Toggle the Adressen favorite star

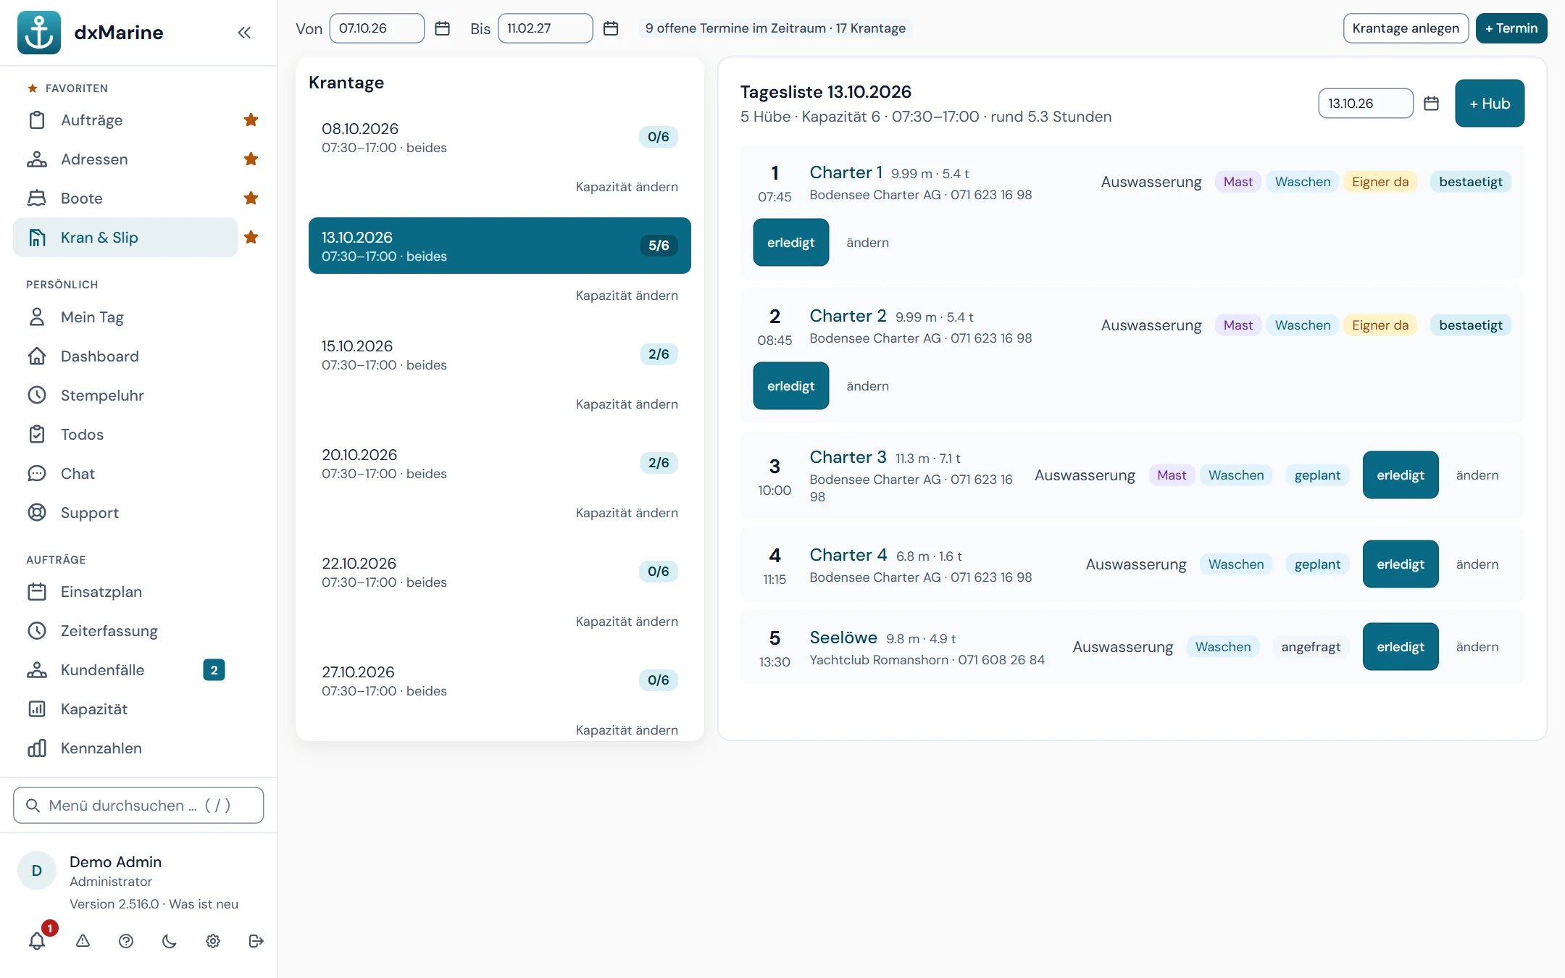(251, 159)
